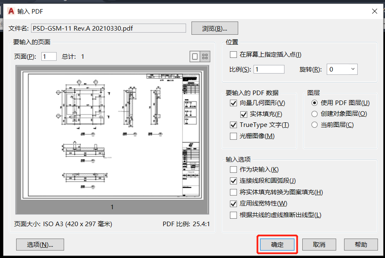Uncheck the 向量几何图形(V) option
The width and height of the screenshot is (385, 258).
233,103
